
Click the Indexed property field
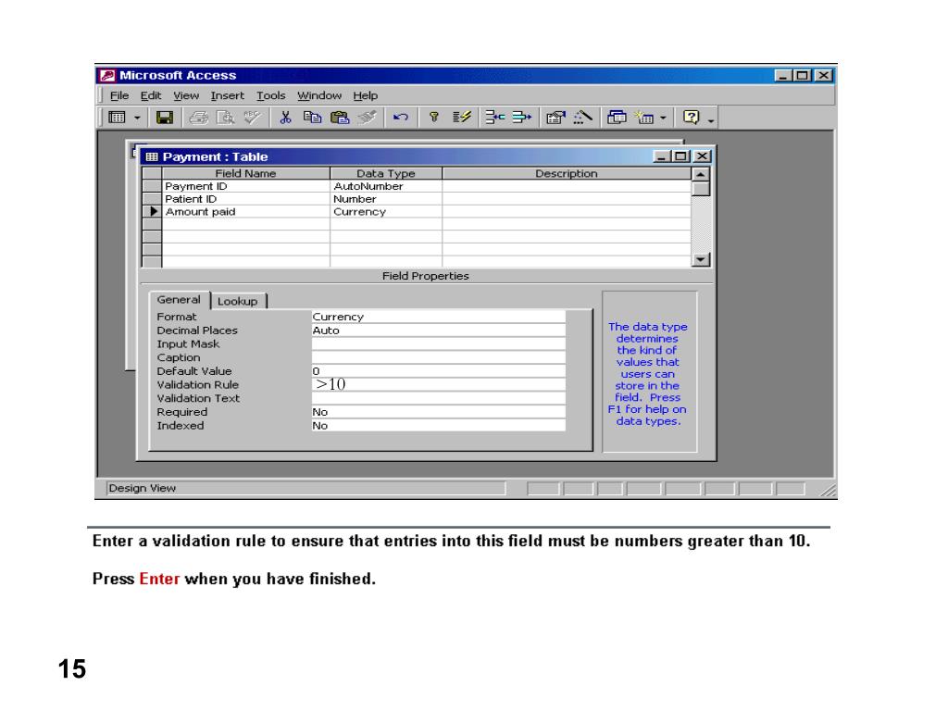[x=438, y=426]
